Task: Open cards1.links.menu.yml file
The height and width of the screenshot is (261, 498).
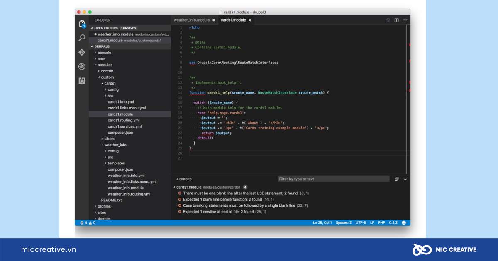Action: tap(127, 108)
